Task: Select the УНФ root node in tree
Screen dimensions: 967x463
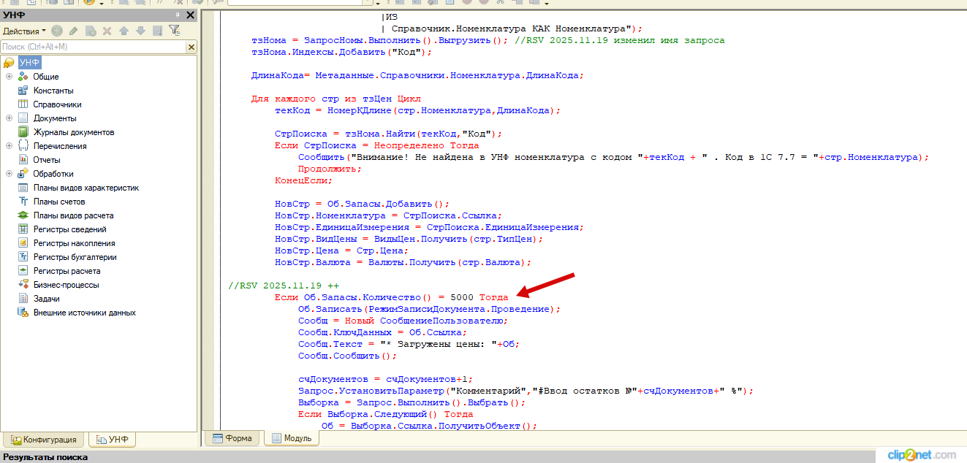Action: coord(30,63)
